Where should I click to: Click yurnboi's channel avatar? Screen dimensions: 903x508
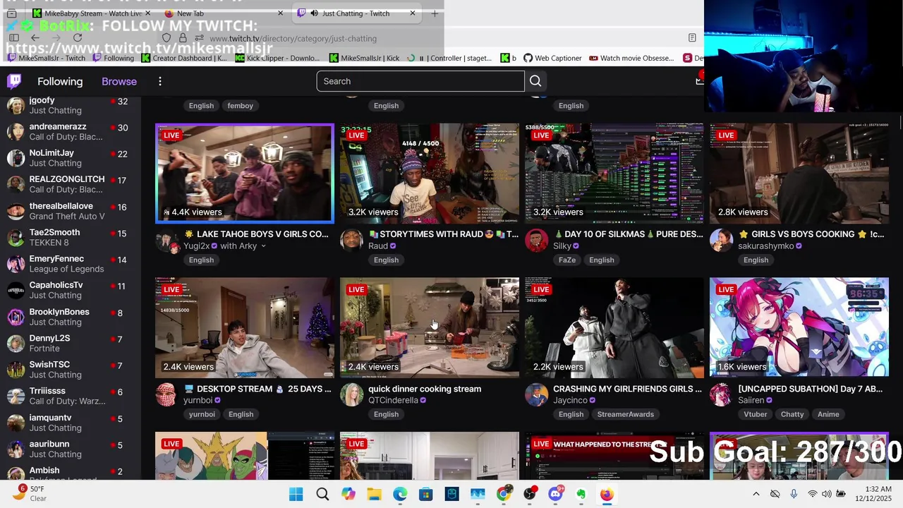click(x=166, y=394)
